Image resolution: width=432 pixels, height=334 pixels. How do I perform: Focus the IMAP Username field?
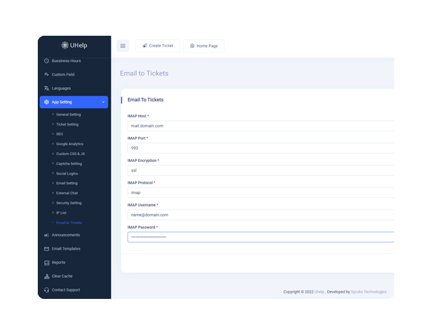click(x=261, y=215)
